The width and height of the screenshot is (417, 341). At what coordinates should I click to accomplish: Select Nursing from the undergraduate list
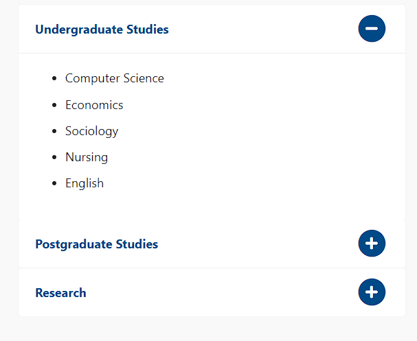87,157
